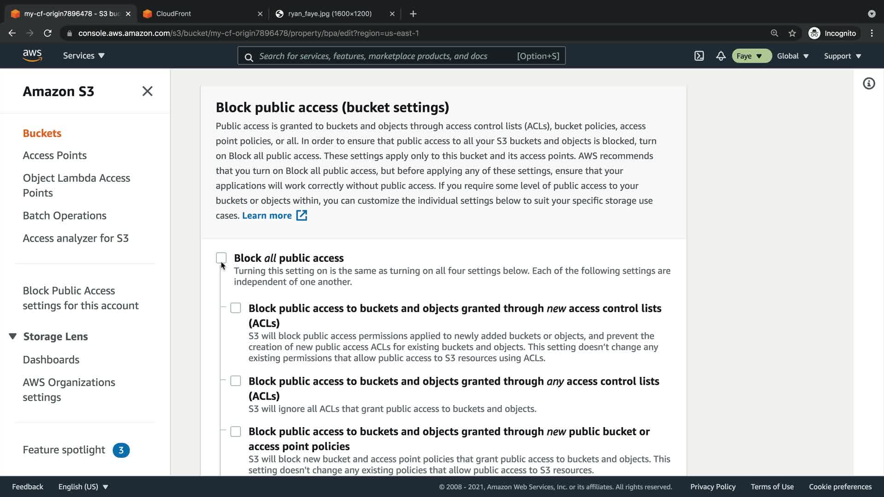Close the Amazon S3 sidebar

(147, 91)
